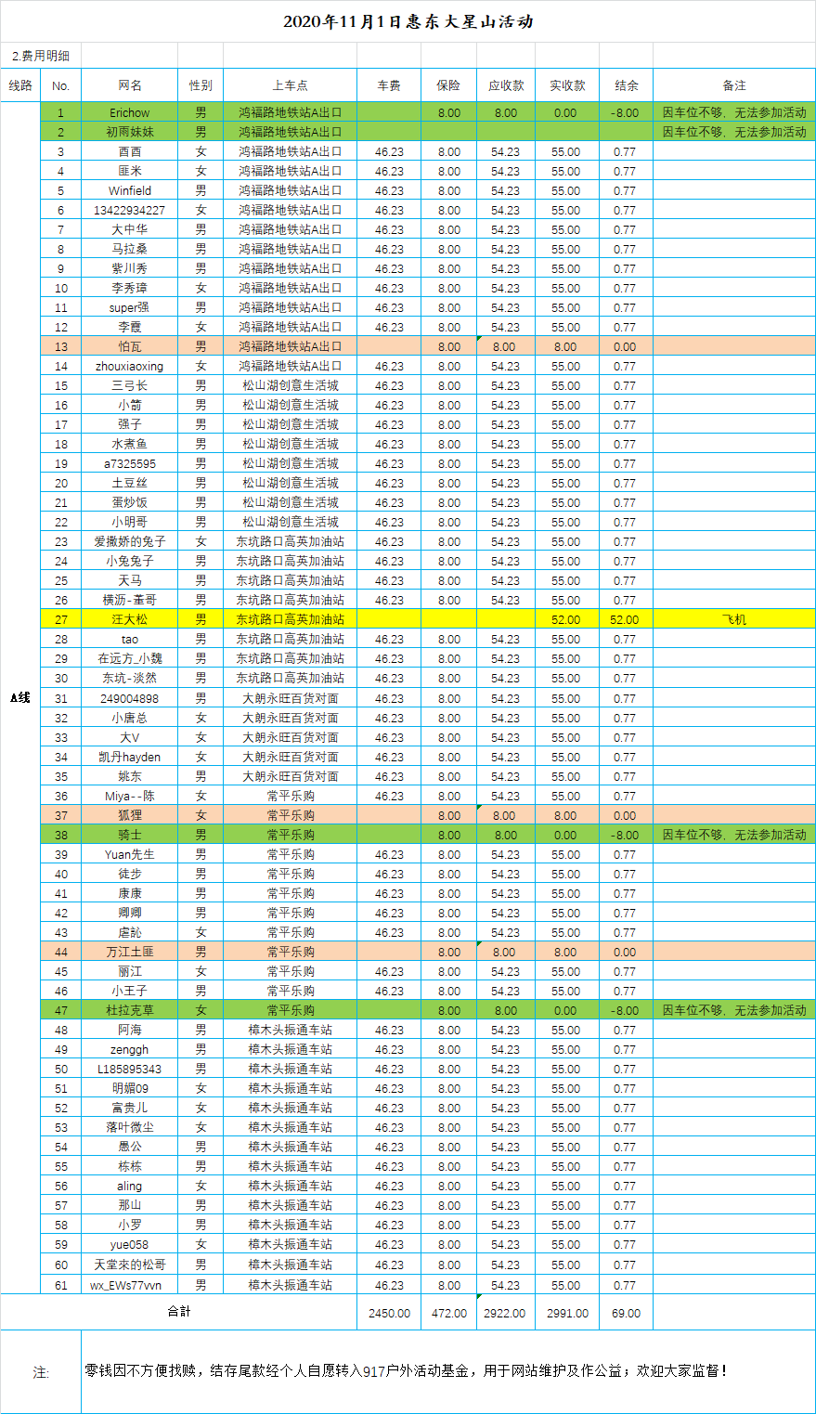Select the wx_EWs77vvn name cell
Viewport: 816px width, 1414px height.
pos(130,1285)
